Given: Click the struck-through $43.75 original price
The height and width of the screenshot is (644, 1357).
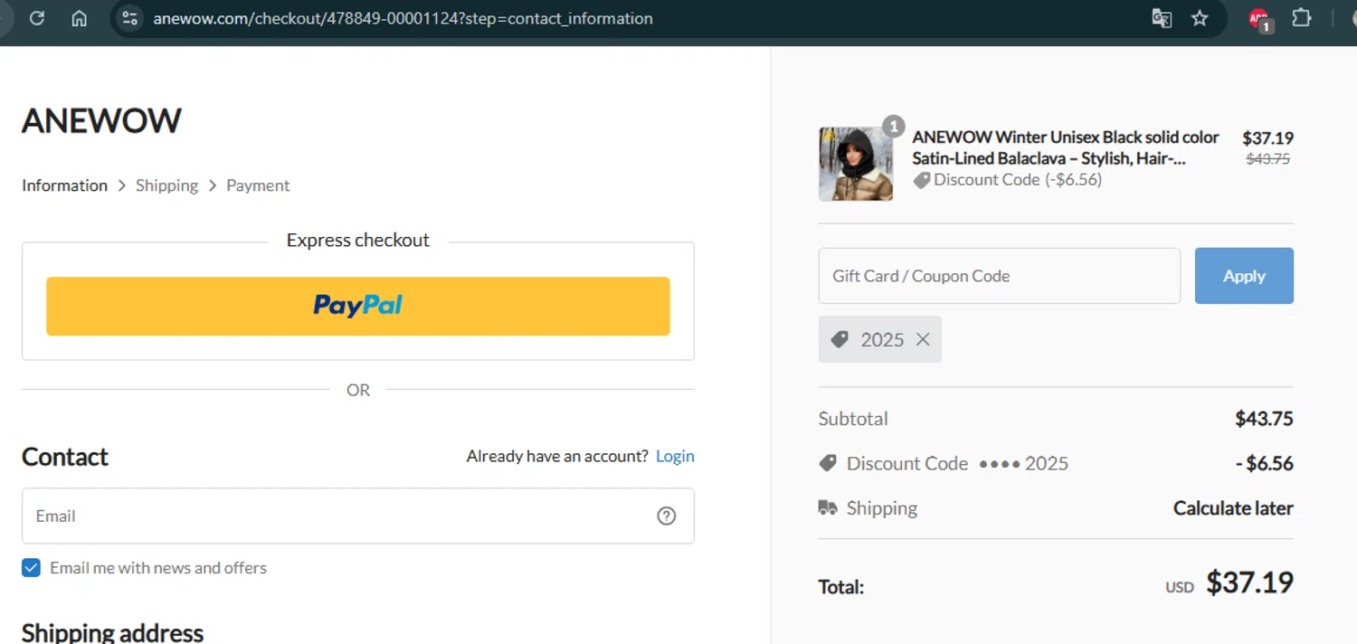Looking at the screenshot, I should click(x=1268, y=158).
